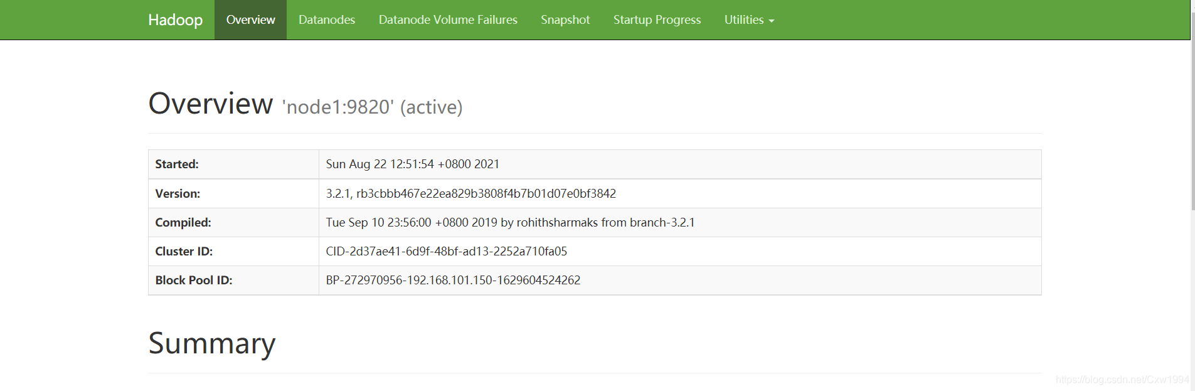Select the 'Version:' row label

178,194
